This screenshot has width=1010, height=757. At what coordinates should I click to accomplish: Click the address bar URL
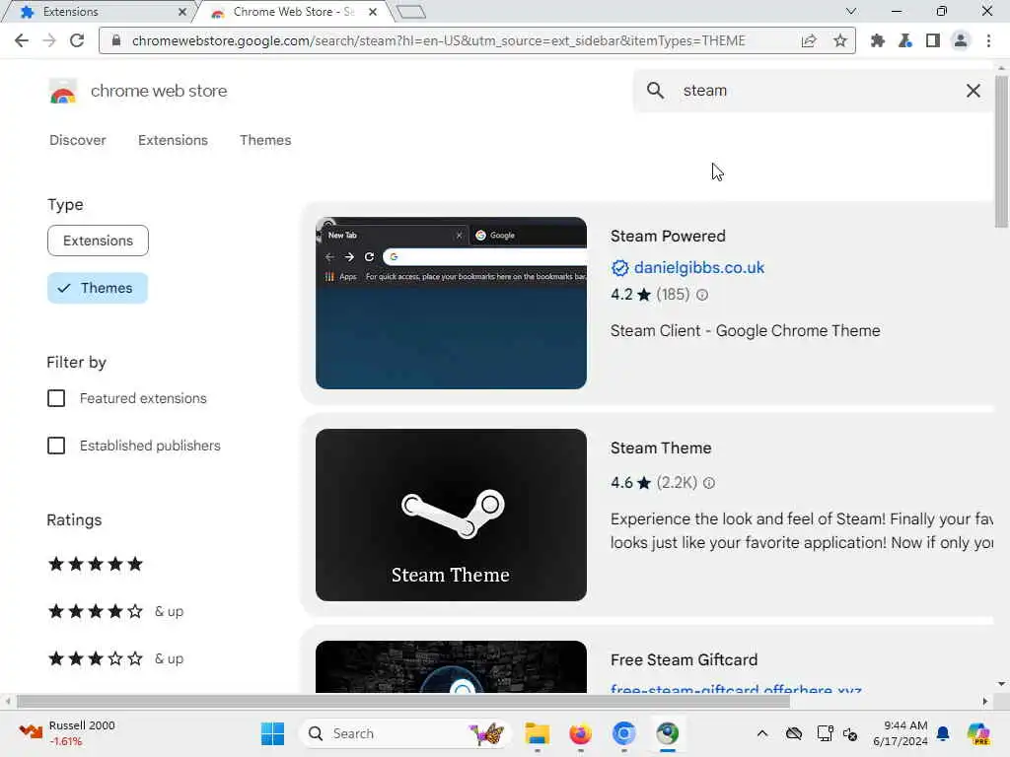coord(438,40)
